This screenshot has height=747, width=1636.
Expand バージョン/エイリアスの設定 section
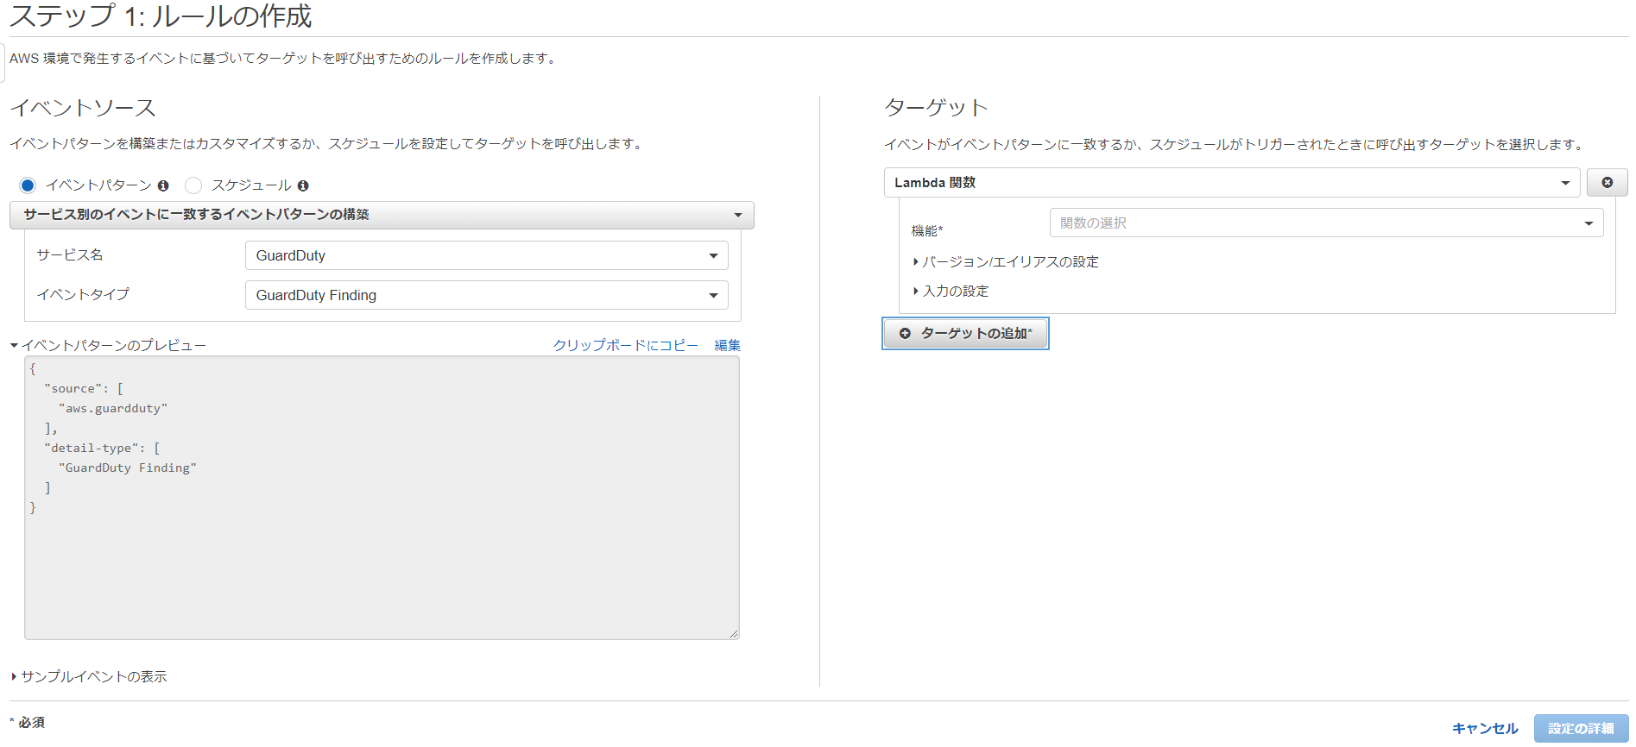(1008, 262)
